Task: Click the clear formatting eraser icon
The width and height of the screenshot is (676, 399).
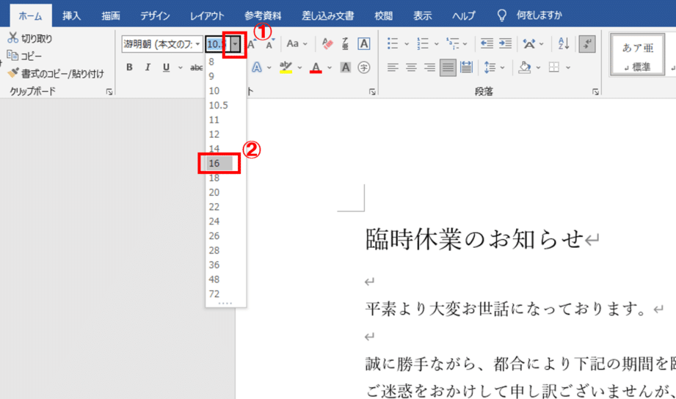Action: click(327, 44)
